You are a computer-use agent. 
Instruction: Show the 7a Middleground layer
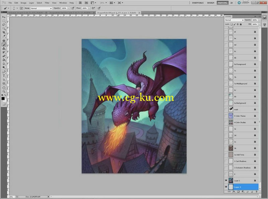click(226, 83)
